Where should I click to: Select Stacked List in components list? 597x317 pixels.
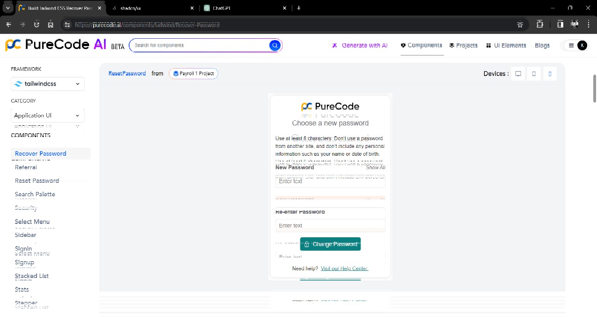click(32, 276)
